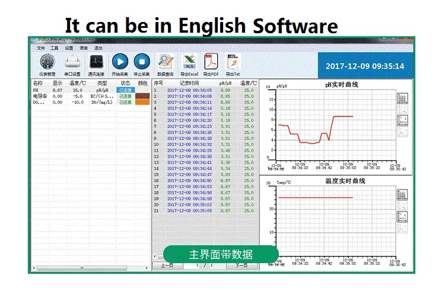Click the 已连接 status of 电导率 row
Image resolution: width=445 pixels, height=294 pixels.
[125, 96]
